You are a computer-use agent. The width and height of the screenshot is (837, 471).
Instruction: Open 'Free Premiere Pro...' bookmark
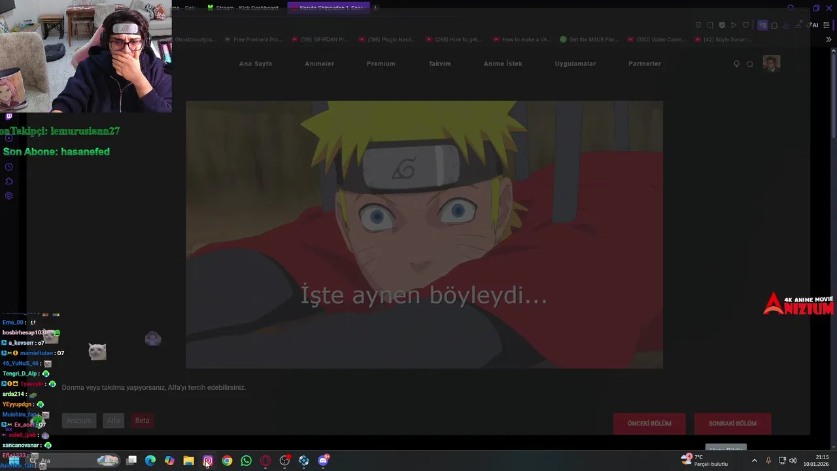point(253,39)
